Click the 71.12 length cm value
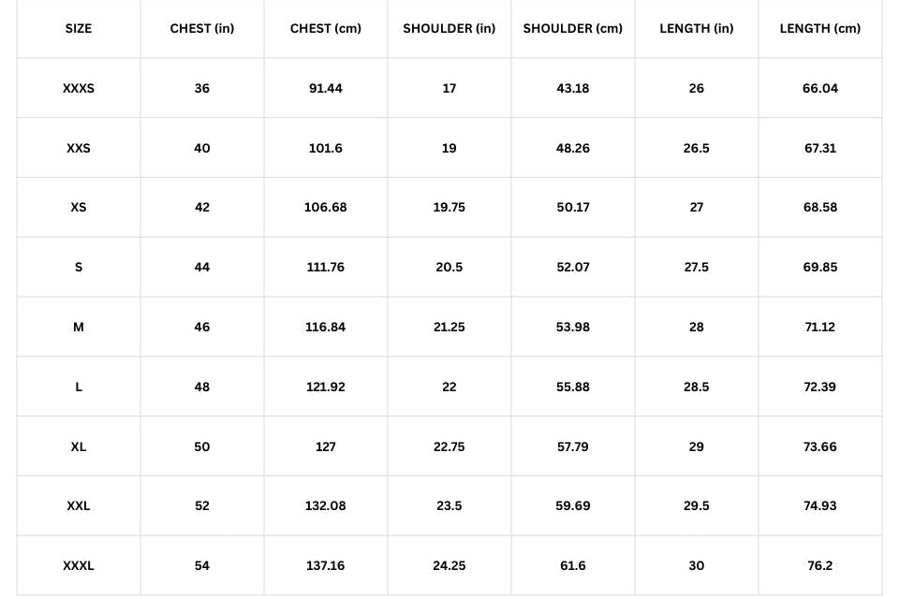 pyautogui.click(x=820, y=327)
